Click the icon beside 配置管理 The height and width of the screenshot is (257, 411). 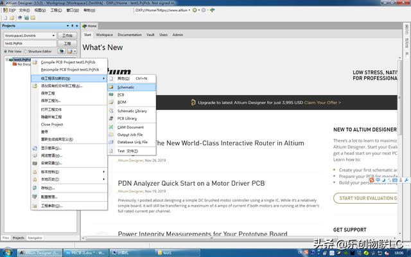35,197
